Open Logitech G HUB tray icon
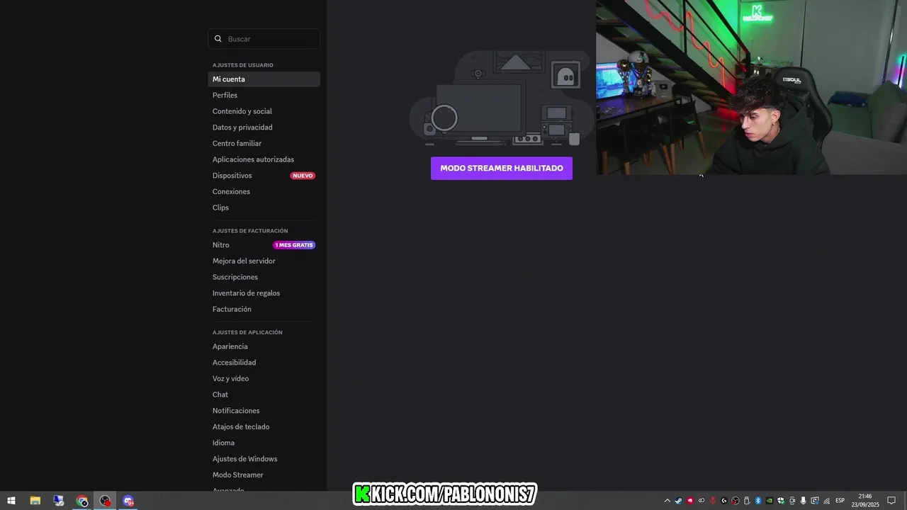 724,501
